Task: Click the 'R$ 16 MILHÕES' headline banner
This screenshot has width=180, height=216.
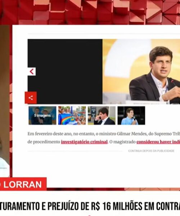Action: pos(90,206)
